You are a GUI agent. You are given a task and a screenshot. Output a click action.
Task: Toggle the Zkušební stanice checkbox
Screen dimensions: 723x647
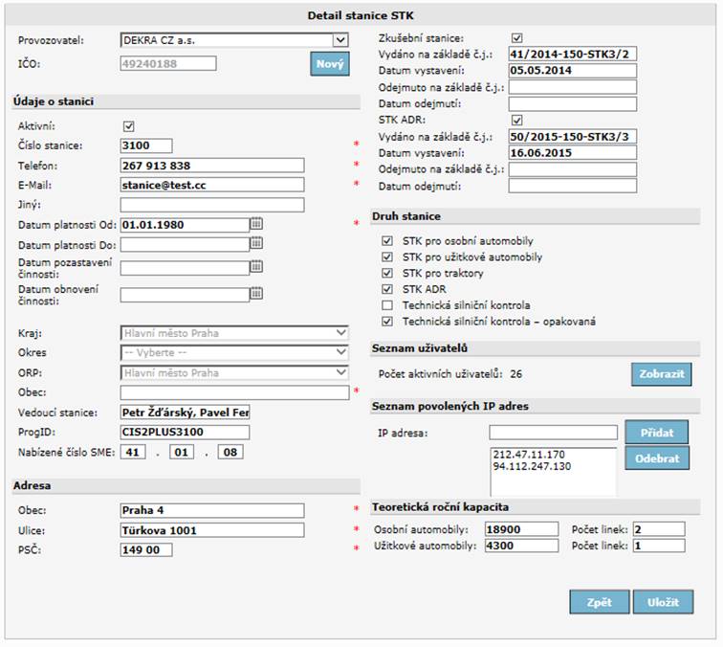pos(516,38)
